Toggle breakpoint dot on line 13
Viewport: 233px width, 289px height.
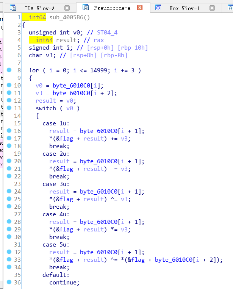9,108
